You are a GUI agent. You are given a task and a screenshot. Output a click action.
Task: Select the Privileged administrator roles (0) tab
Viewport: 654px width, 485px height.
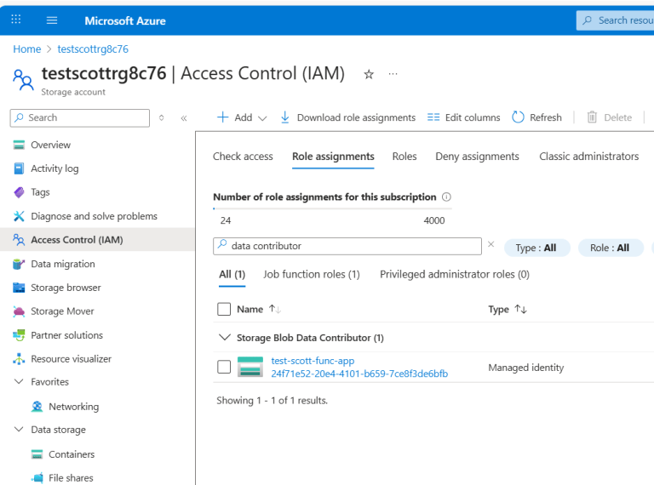tap(455, 274)
